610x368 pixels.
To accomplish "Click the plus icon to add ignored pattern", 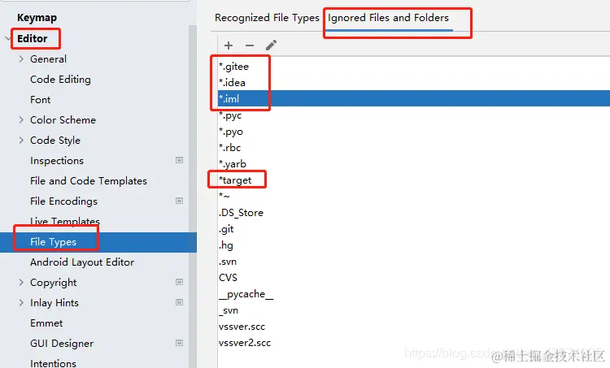I will click(229, 45).
